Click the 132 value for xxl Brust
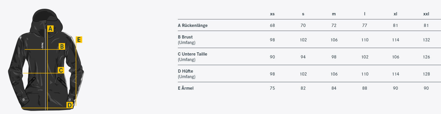441x114 pixels. (426, 40)
